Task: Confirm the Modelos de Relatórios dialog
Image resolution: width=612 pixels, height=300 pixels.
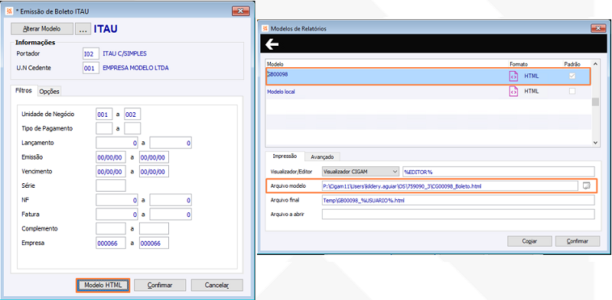Action: (578, 241)
